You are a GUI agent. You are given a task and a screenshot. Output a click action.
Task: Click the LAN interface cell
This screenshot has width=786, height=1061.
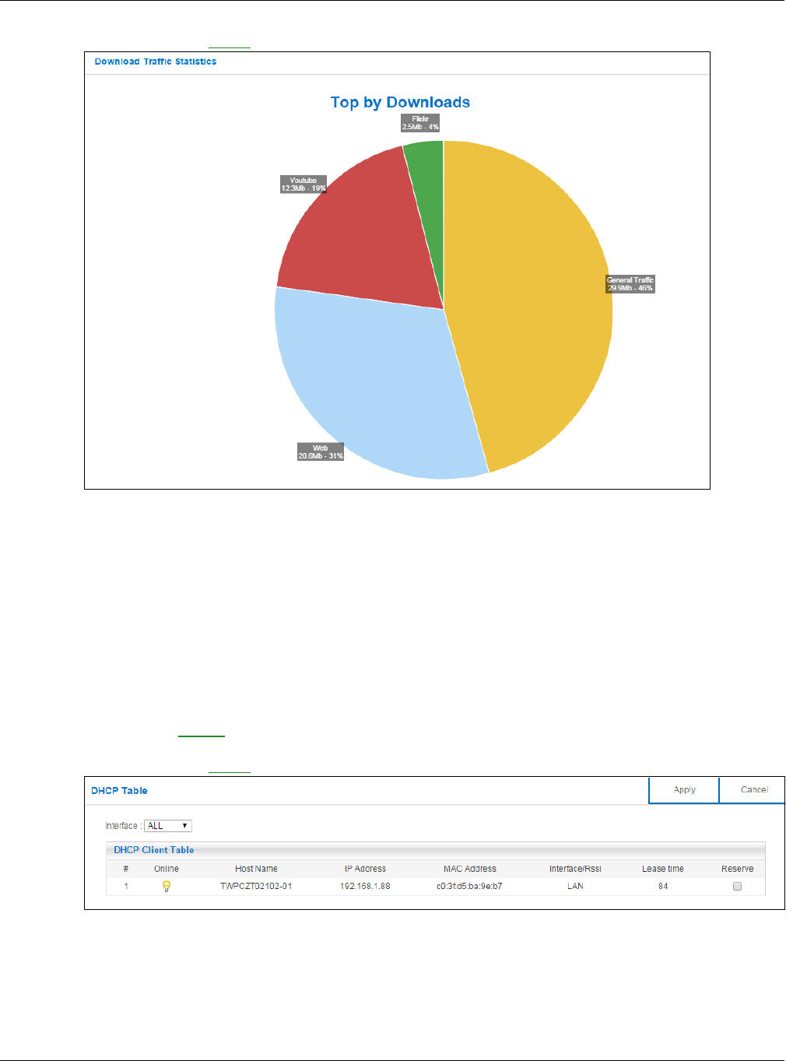(x=575, y=886)
